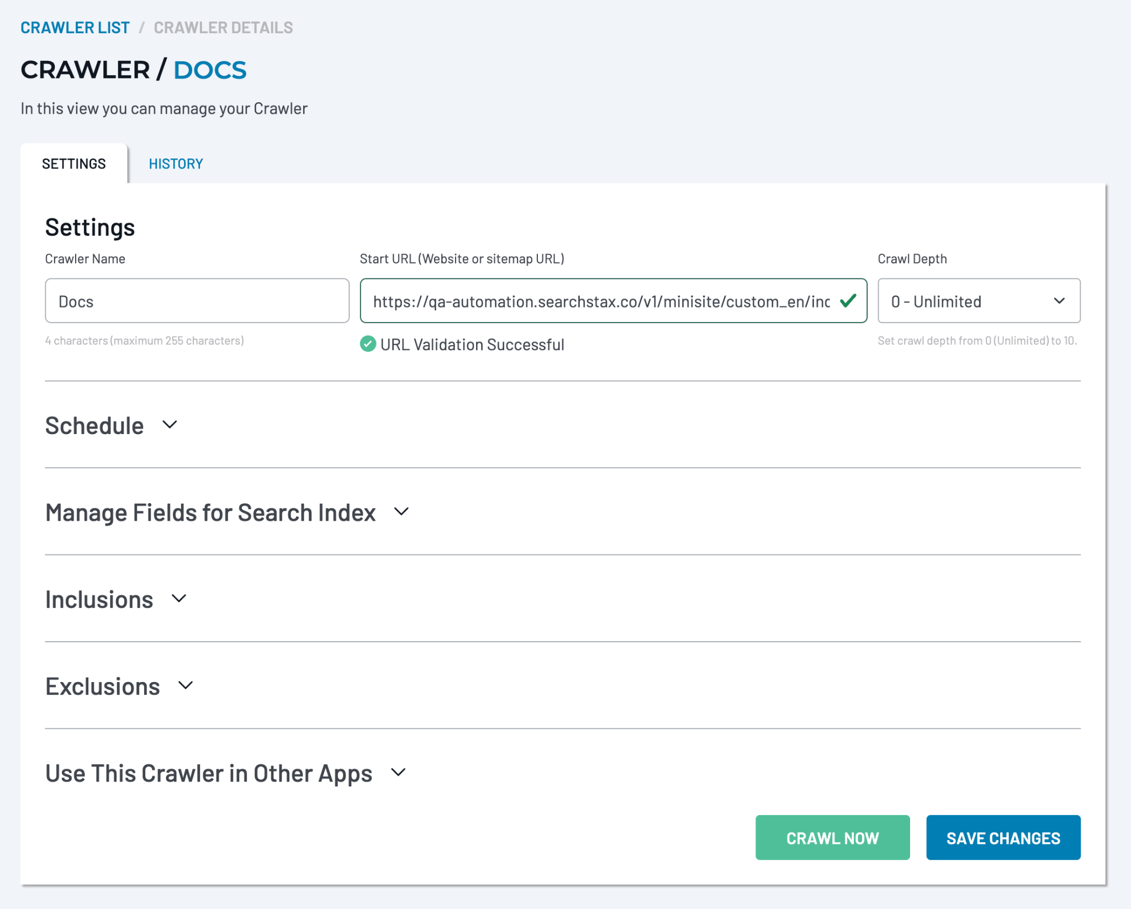The width and height of the screenshot is (1131, 909).
Task: Click the green checkmark inside the URL field
Action: point(848,301)
